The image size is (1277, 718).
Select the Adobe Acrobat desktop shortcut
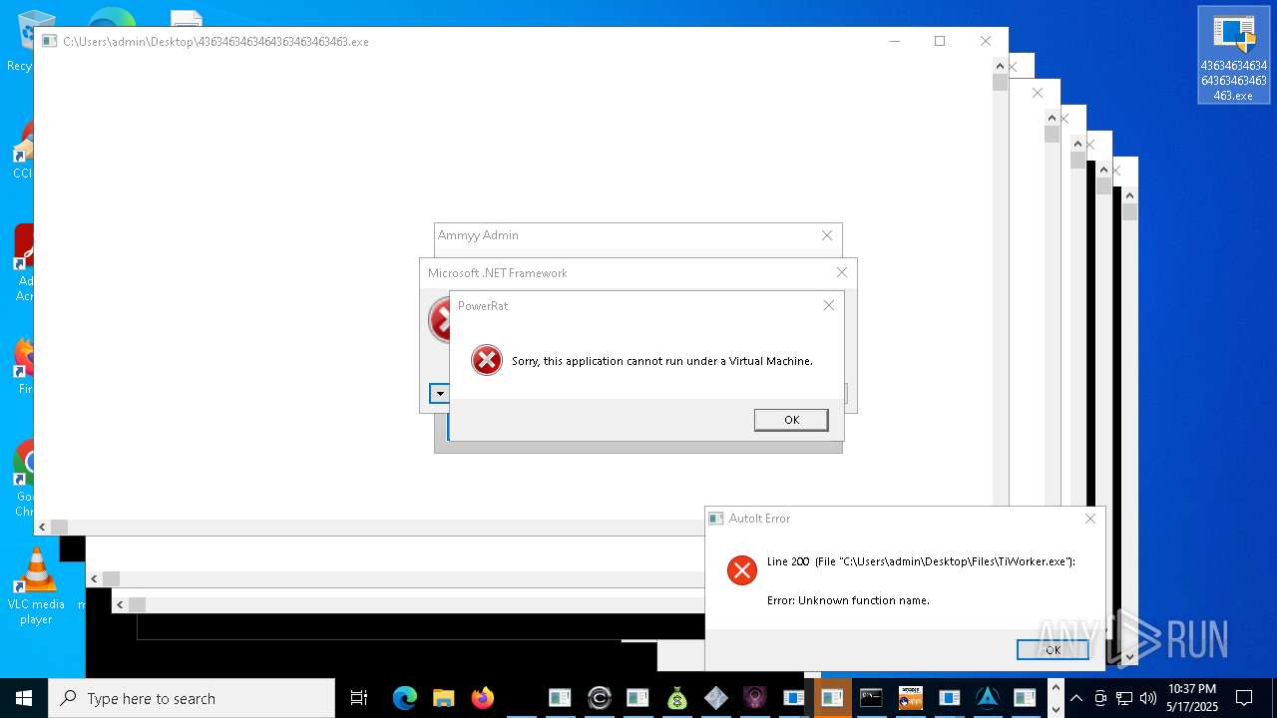[22, 263]
